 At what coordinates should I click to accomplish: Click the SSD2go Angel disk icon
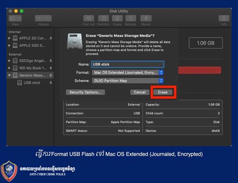[15, 61]
